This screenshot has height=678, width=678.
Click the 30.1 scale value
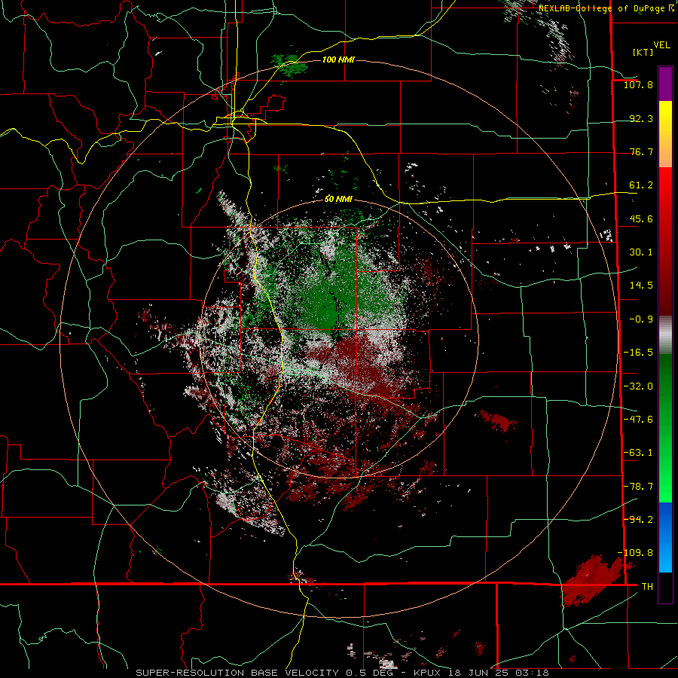coord(641,252)
